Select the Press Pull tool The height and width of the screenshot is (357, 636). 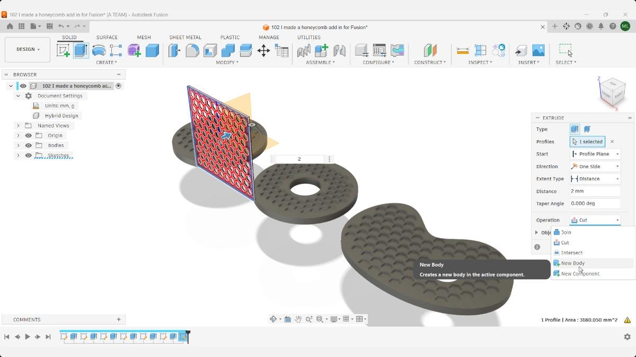pos(174,50)
